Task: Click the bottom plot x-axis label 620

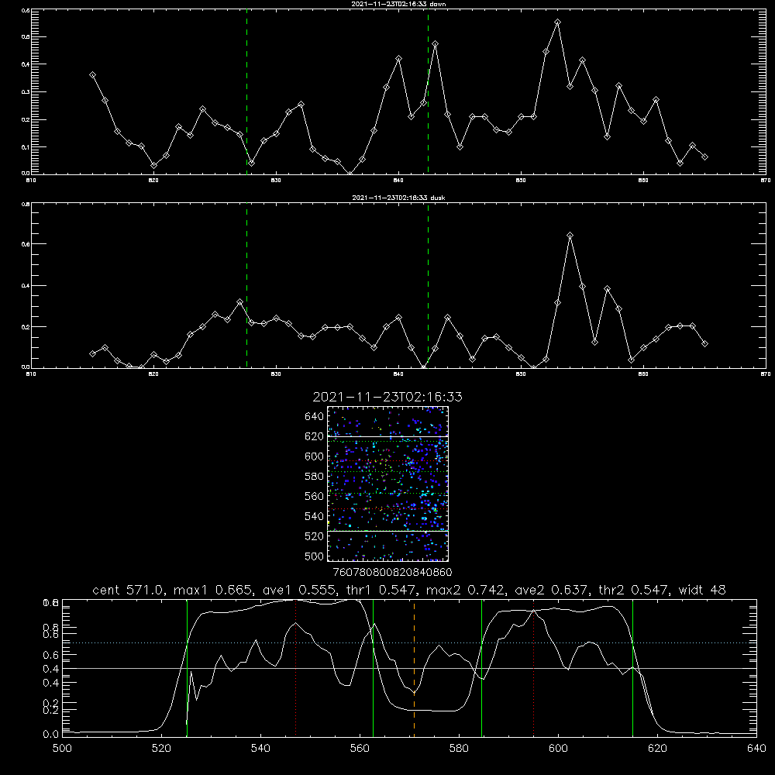Action: tap(657, 749)
